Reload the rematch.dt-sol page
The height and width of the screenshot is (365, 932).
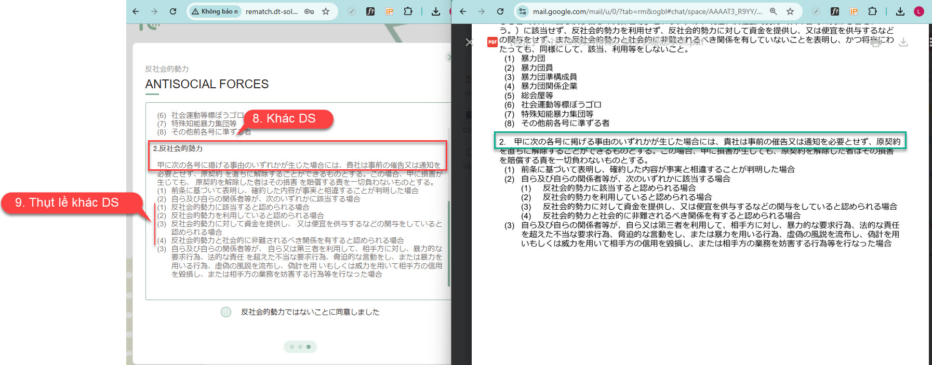click(173, 11)
